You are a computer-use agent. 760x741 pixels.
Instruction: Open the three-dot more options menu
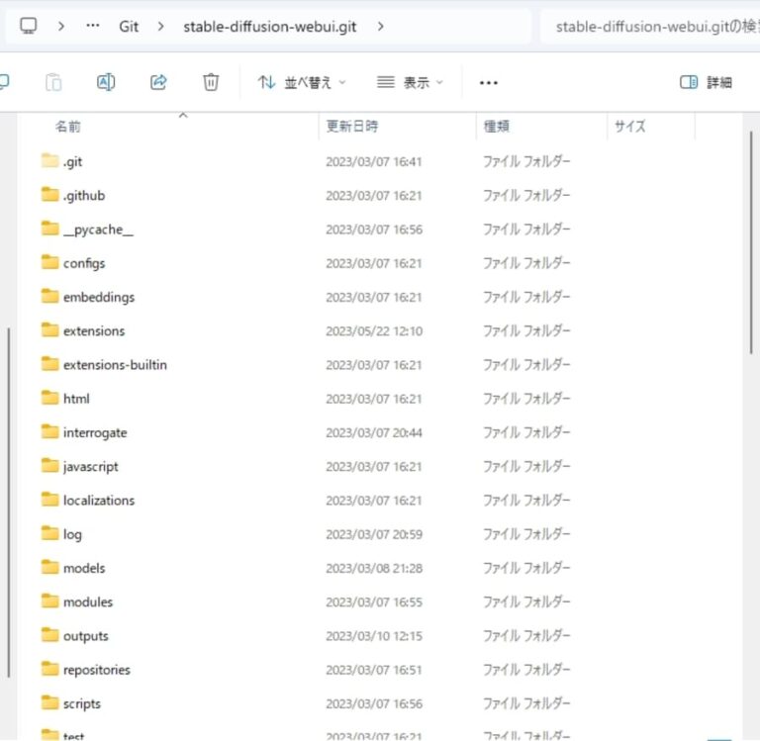pos(488,83)
